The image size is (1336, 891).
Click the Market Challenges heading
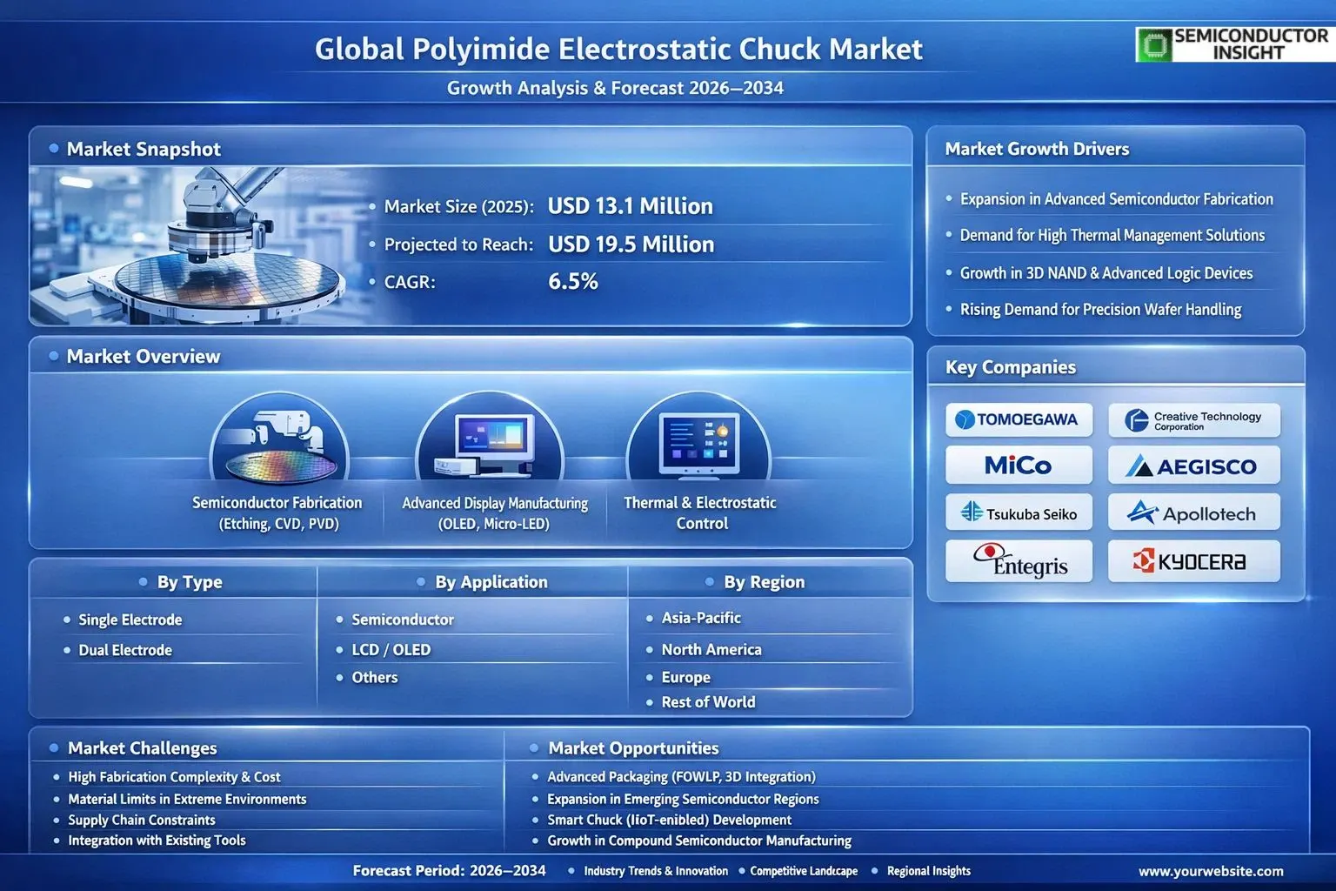point(143,748)
